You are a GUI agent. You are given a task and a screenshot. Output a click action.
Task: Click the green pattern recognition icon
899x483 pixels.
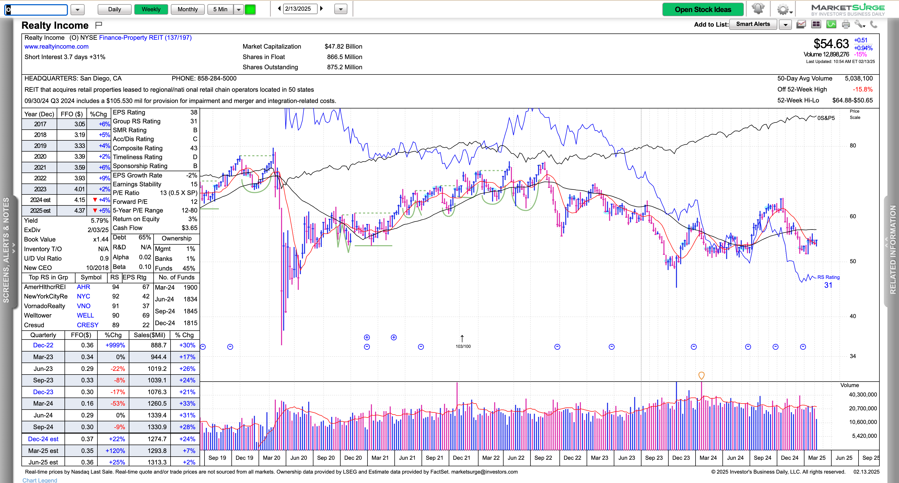coord(831,24)
